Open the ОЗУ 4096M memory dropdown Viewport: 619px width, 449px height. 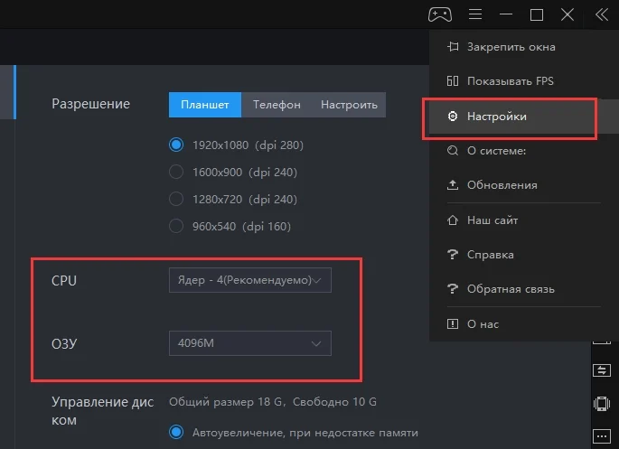click(x=250, y=343)
